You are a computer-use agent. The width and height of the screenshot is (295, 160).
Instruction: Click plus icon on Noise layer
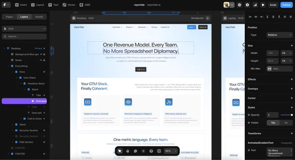pos(41,60)
